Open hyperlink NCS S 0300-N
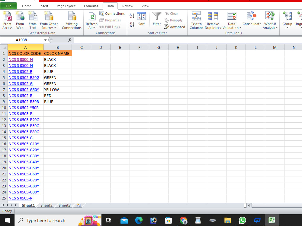Image resolution: width=302 pixels, height=226 pixels. pyautogui.click(x=21, y=60)
